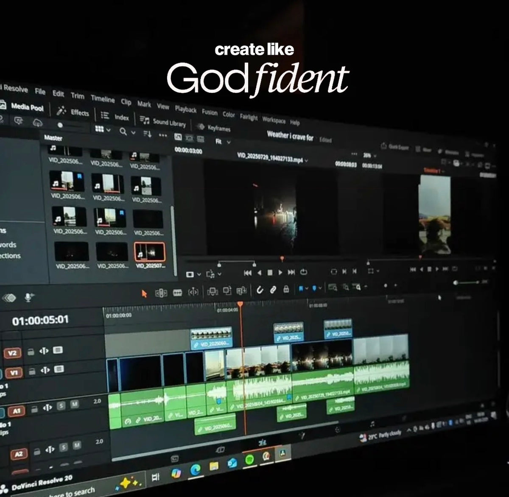Viewport: 509px width, 497px height.
Task: Toggle lock on the V2 track
Action: coord(31,352)
